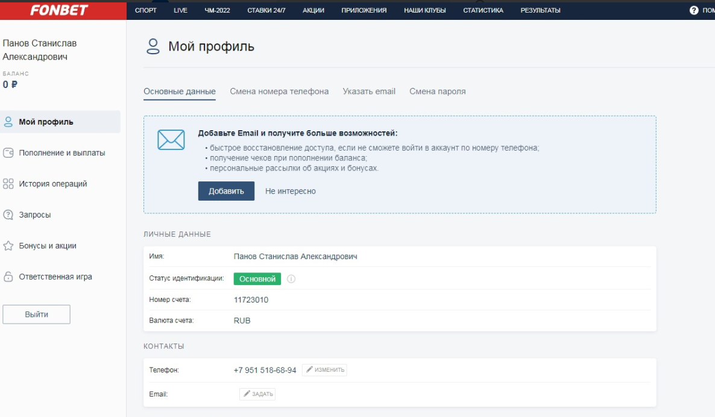Click the help question mark icon
This screenshot has width=715, height=417.
[694, 10]
